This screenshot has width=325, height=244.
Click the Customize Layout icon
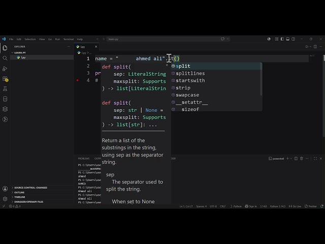coord(276,39)
